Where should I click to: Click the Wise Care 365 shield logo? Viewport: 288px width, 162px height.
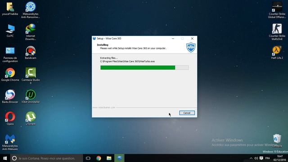tap(191, 47)
